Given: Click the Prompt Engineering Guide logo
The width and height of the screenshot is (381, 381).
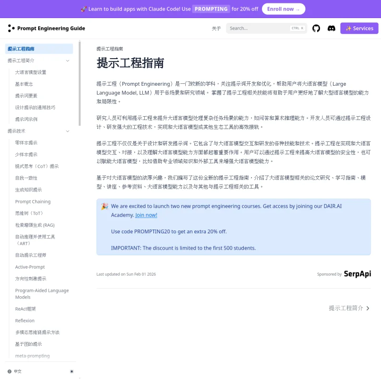Looking at the screenshot, I should point(46,28).
